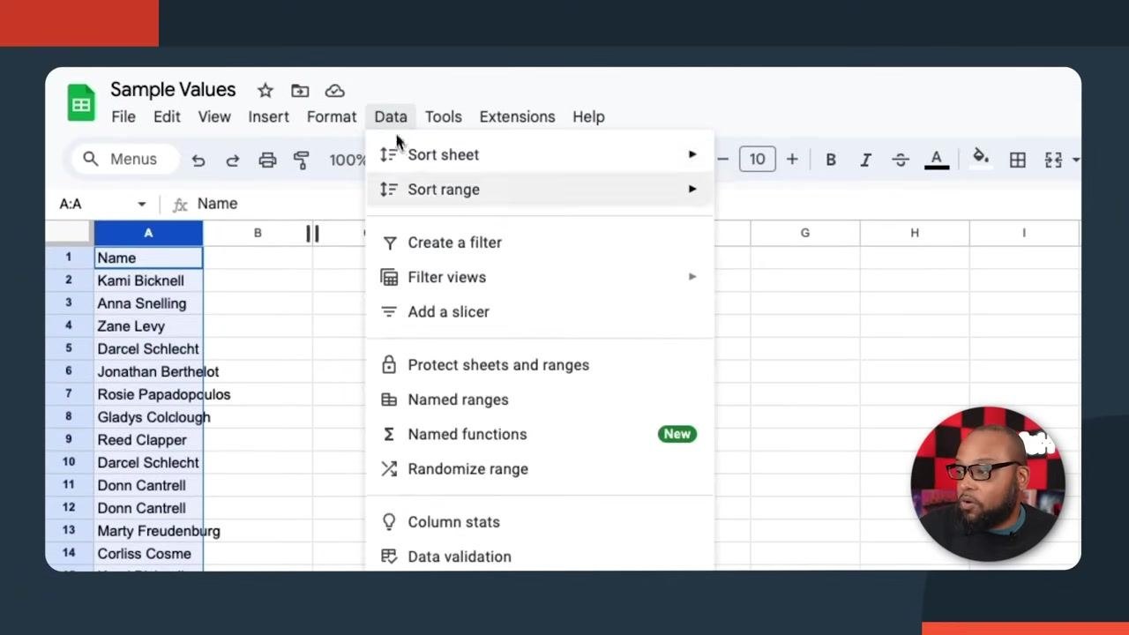Click the font size field showing 10
The height and width of the screenshot is (635, 1129).
758,160
